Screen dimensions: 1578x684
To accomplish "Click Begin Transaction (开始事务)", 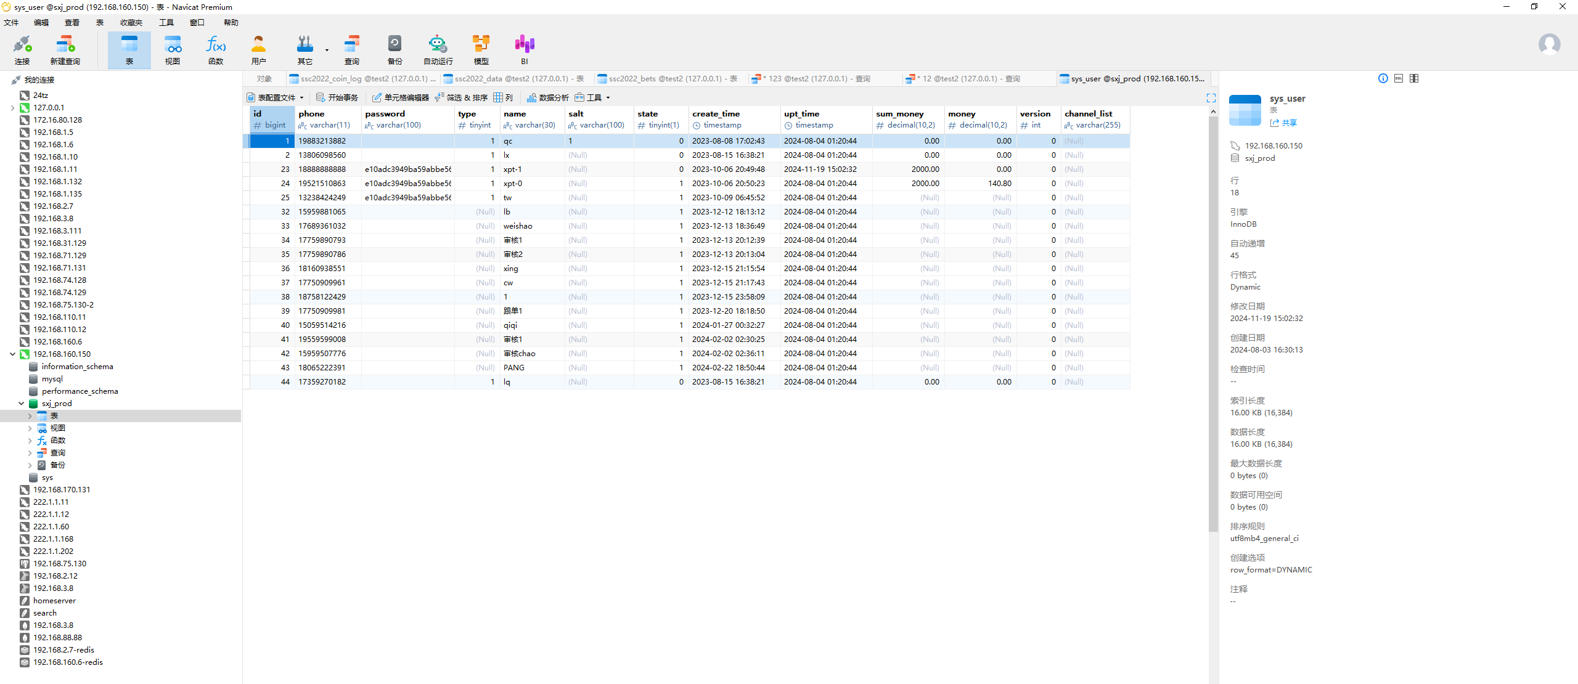I will tap(337, 97).
